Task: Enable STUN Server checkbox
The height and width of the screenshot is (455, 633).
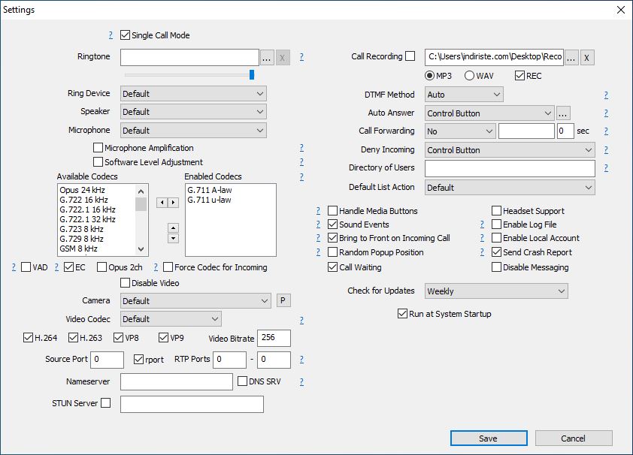Action: click(106, 403)
